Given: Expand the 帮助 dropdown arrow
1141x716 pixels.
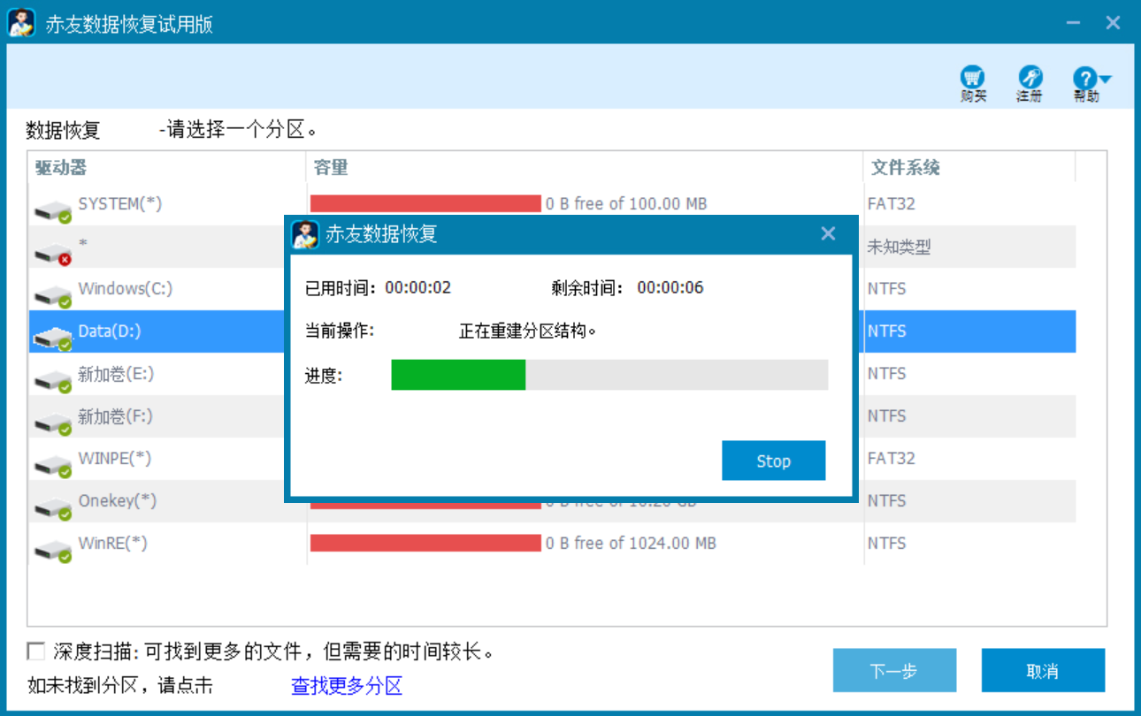Looking at the screenshot, I should click(1105, 80).
